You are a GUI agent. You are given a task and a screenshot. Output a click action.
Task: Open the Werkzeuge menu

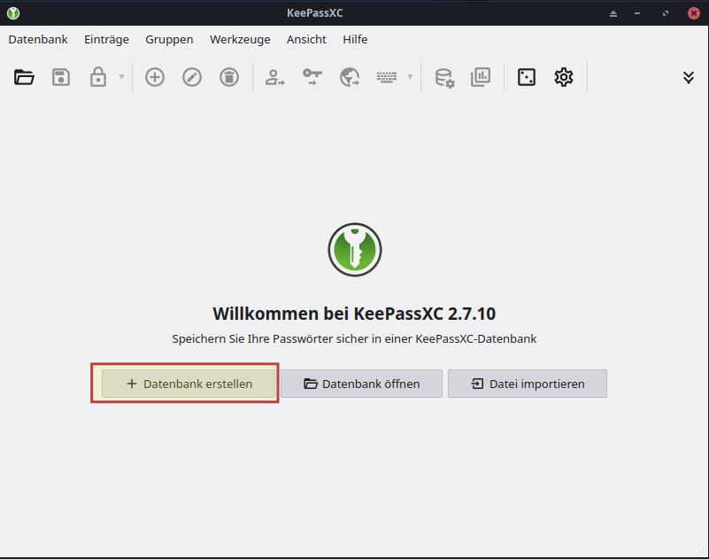click(240, 39)
